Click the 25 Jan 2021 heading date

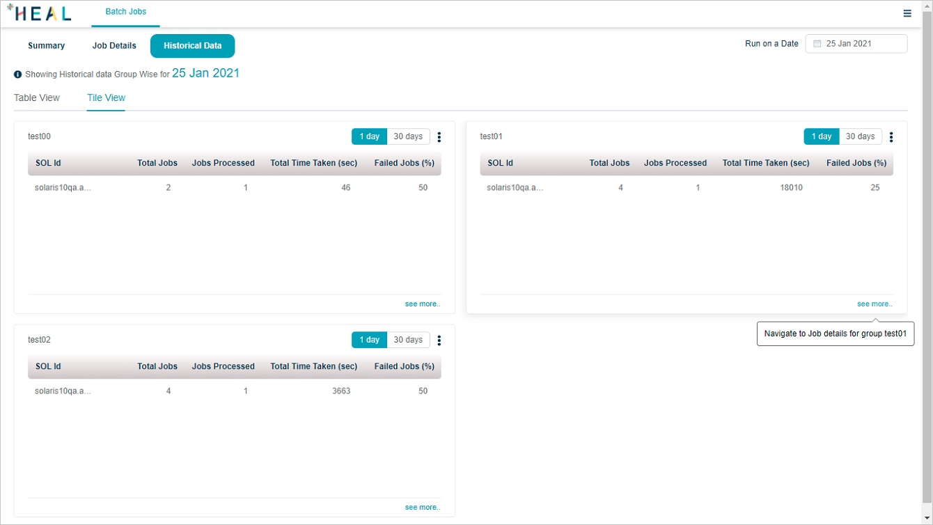(205, 73)
